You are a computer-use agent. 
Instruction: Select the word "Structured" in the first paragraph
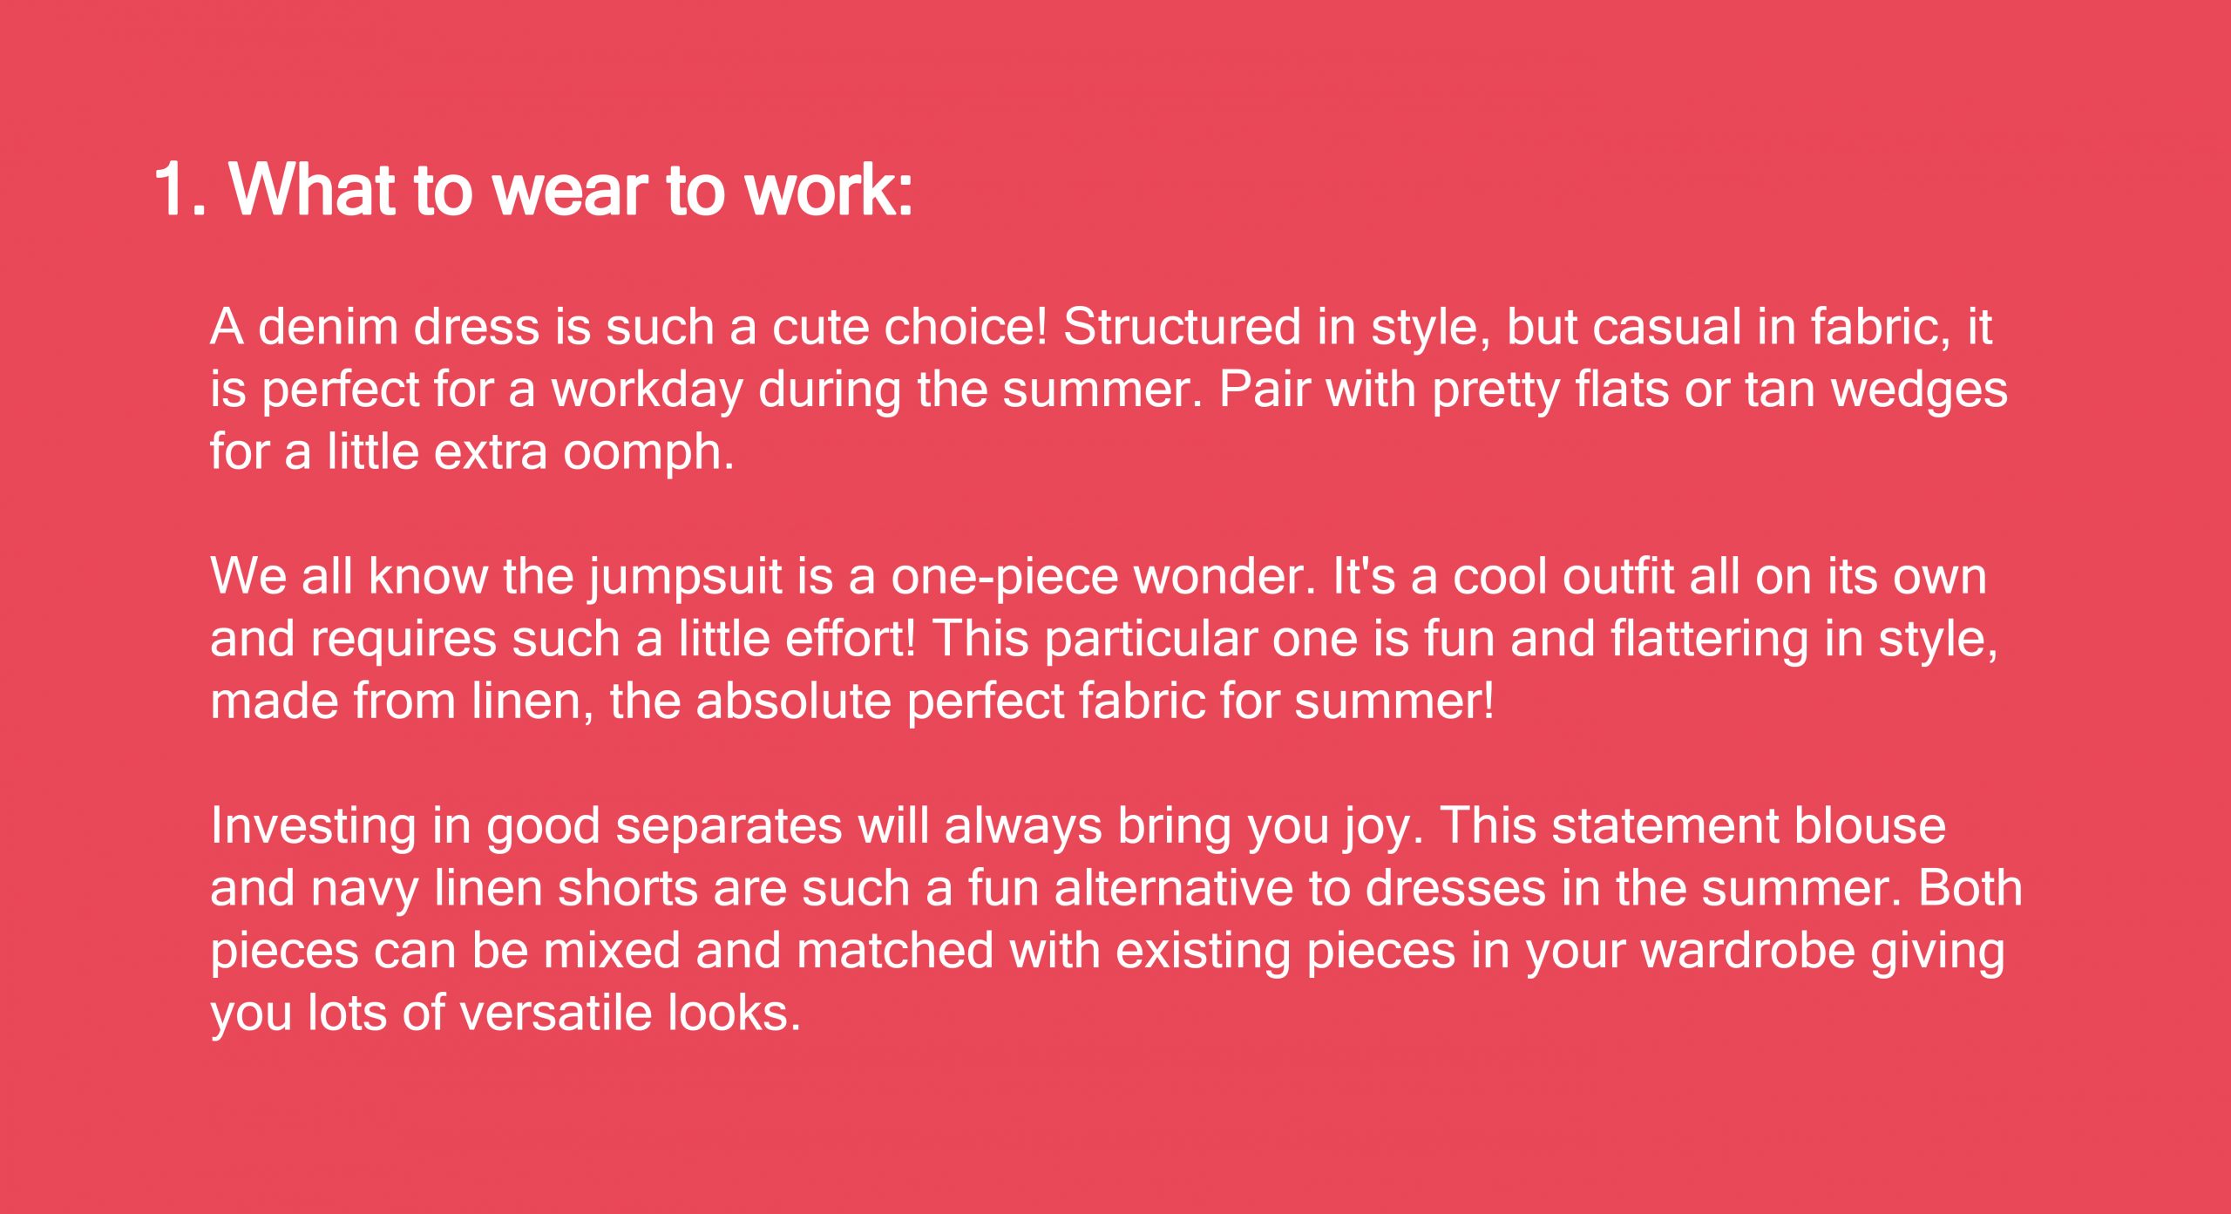[x=1182, y=327]
